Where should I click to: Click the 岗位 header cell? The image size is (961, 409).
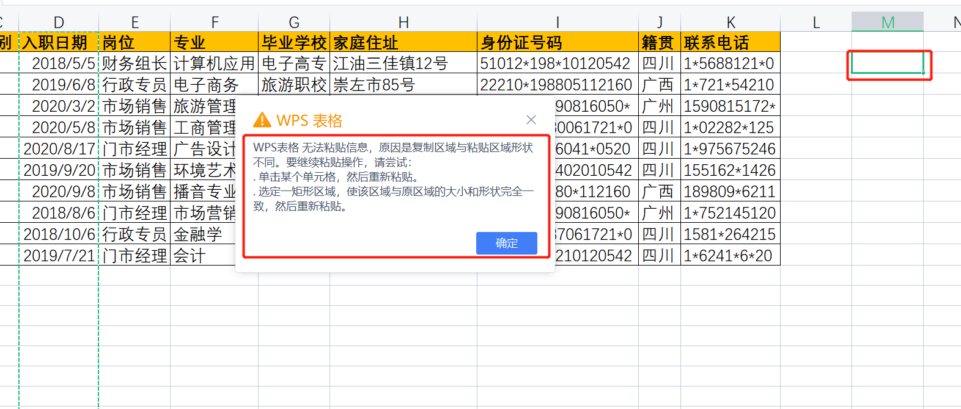pos(134,42)
